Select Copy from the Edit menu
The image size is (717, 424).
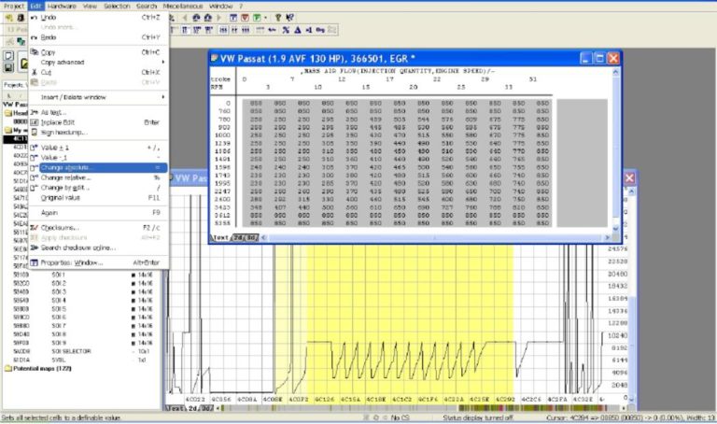tap(98, 52)
